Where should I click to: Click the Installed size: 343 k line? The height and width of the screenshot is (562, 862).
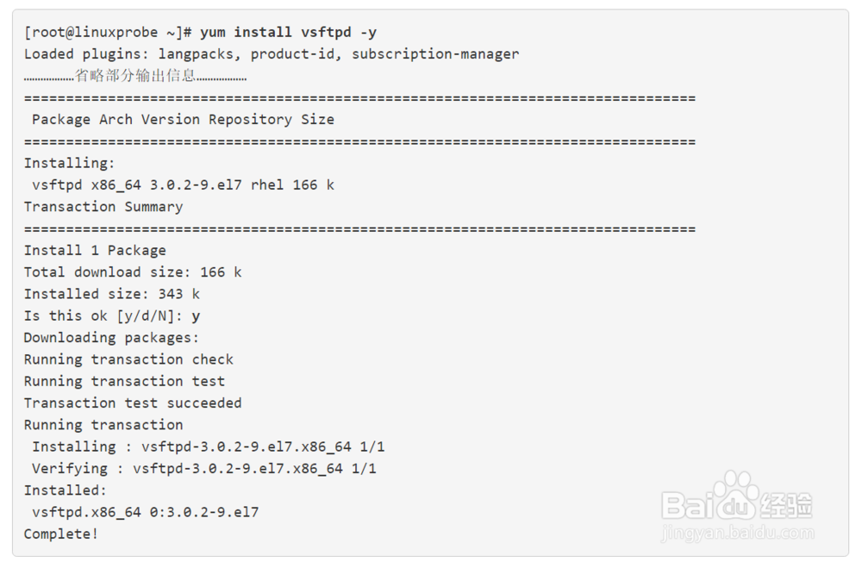coord(111,294)
